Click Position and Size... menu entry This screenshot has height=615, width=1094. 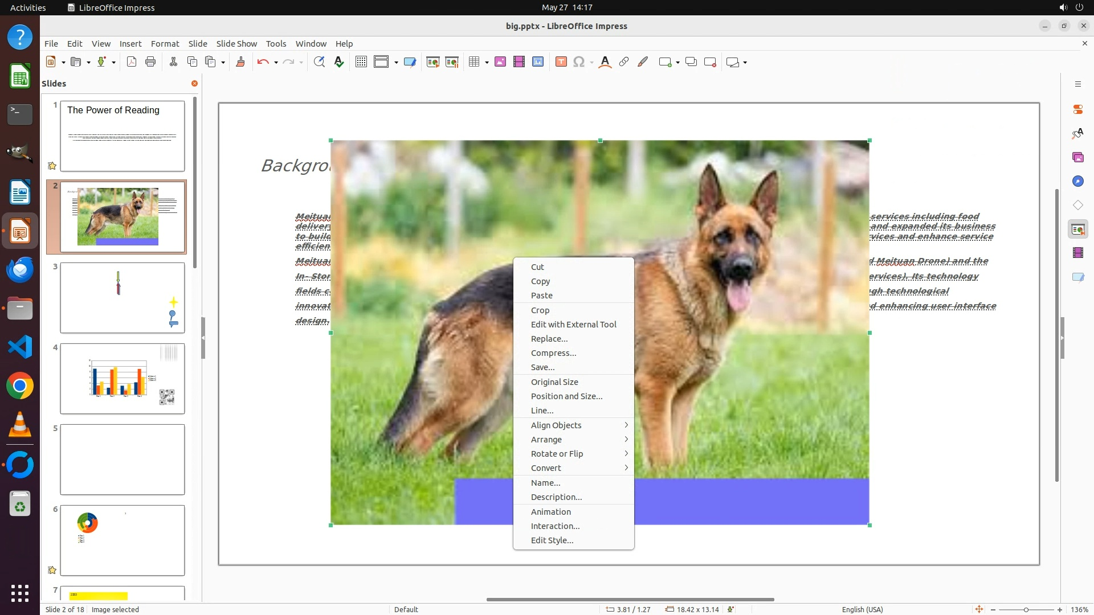566,396
